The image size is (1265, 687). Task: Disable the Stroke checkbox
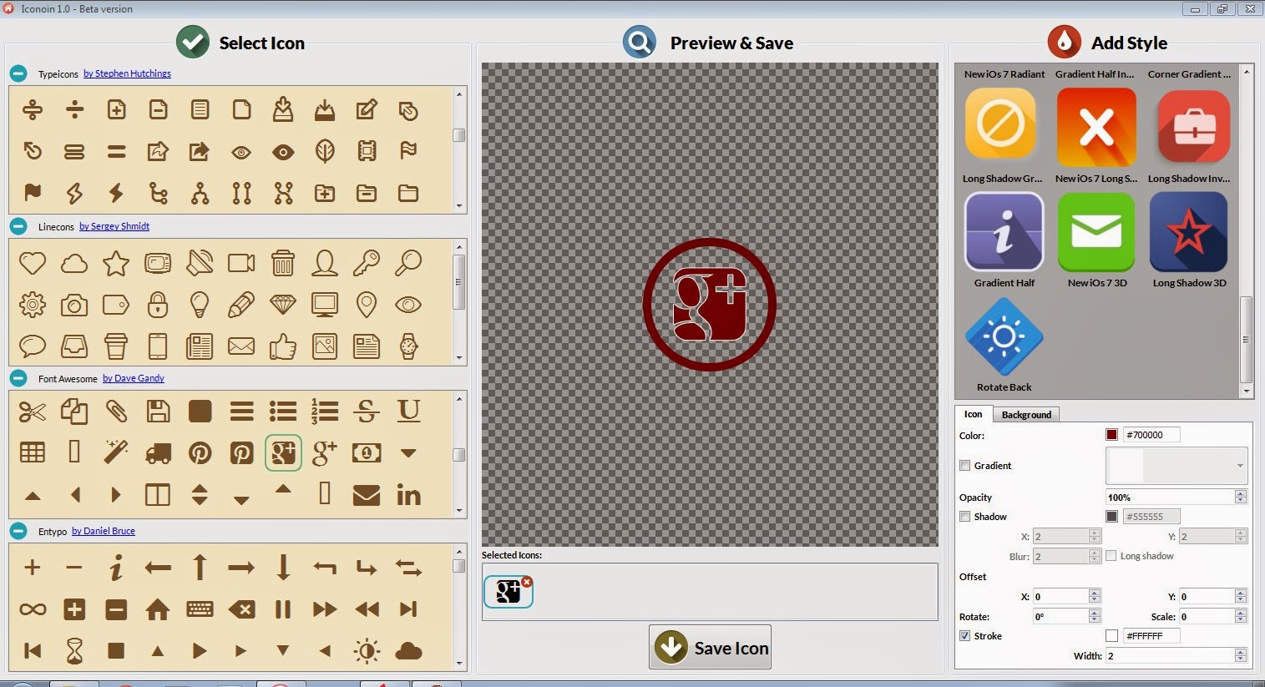click(x=965, y=636)
